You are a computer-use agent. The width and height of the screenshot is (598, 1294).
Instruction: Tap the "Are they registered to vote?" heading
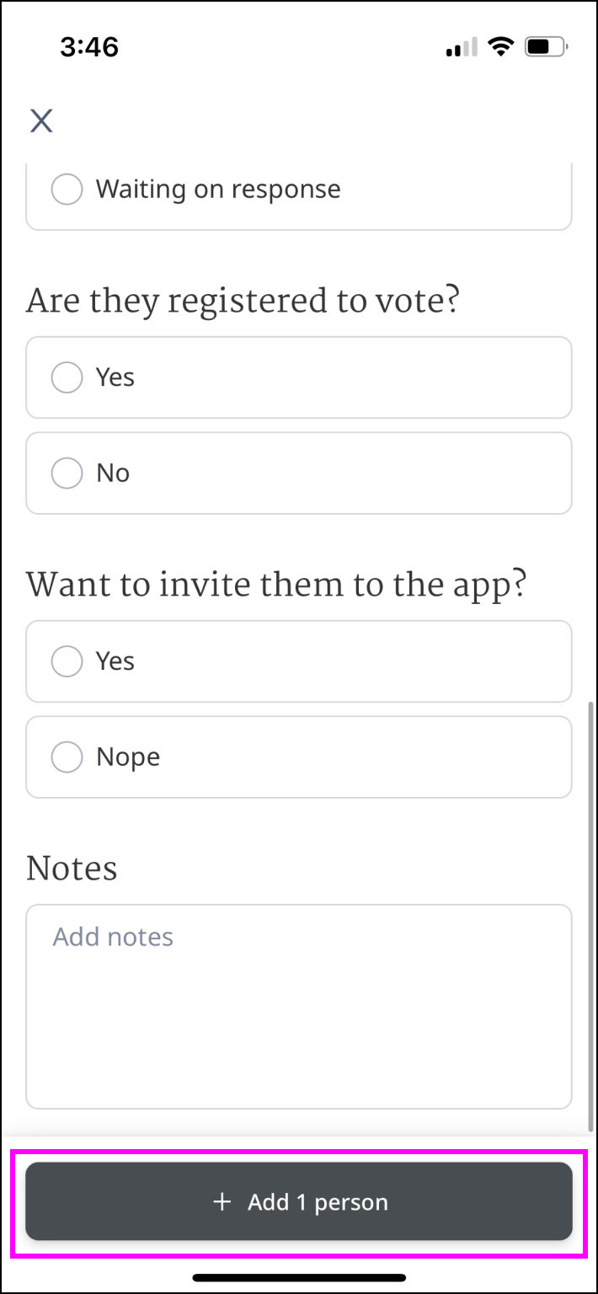tap(243, 302)
